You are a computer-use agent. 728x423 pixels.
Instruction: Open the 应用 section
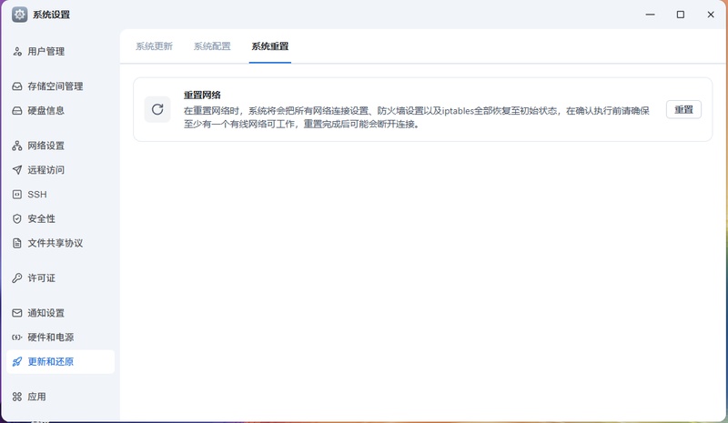tap(60, 397)
